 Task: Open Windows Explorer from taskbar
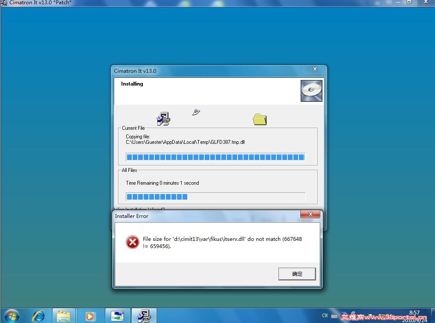point(64,316)
